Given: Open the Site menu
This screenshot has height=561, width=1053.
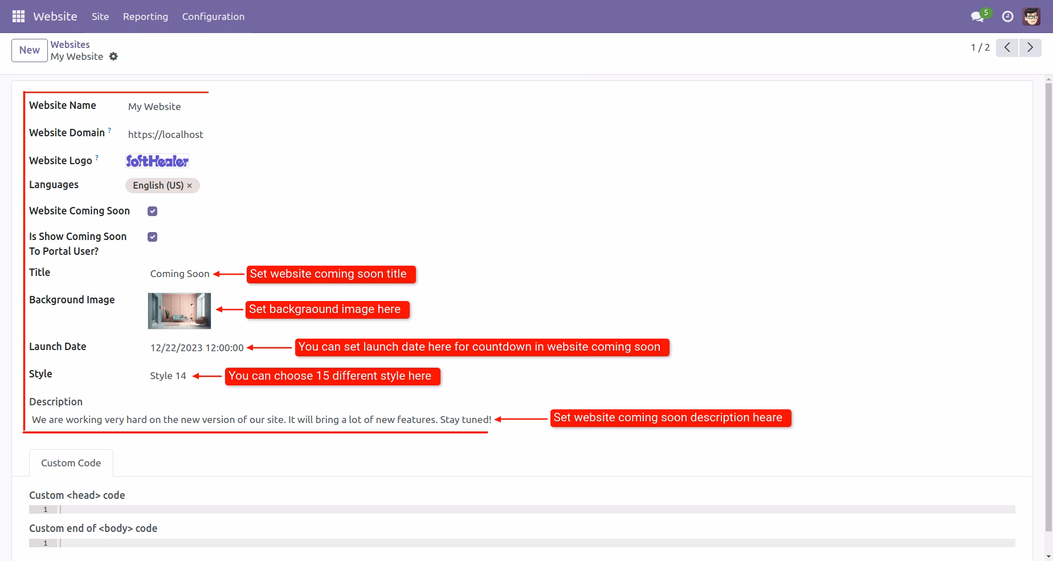Looking at the screenshot, I should (x=100, y=17).
